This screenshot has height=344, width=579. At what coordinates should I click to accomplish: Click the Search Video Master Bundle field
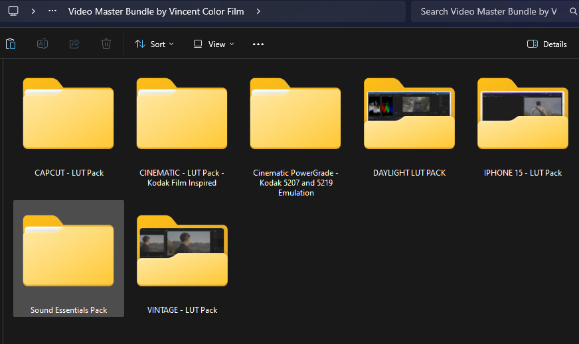488,11
